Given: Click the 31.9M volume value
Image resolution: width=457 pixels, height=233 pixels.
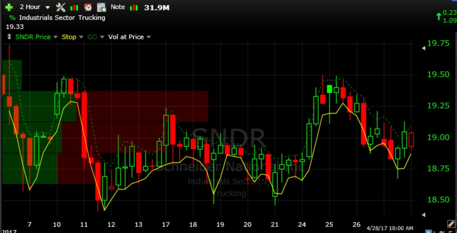Looking at the screenshot, I should [x=157, y=8].
